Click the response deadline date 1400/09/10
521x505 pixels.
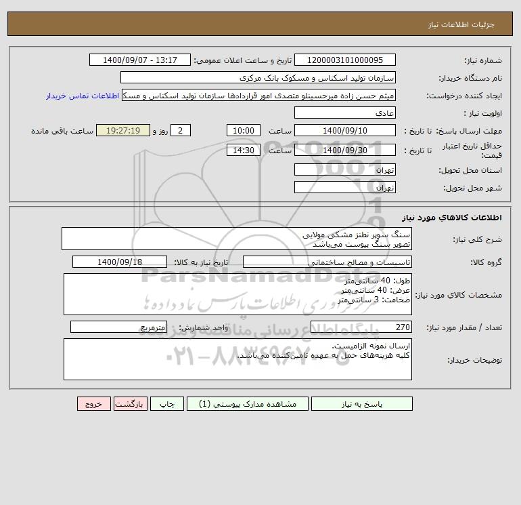pos(345,131)
